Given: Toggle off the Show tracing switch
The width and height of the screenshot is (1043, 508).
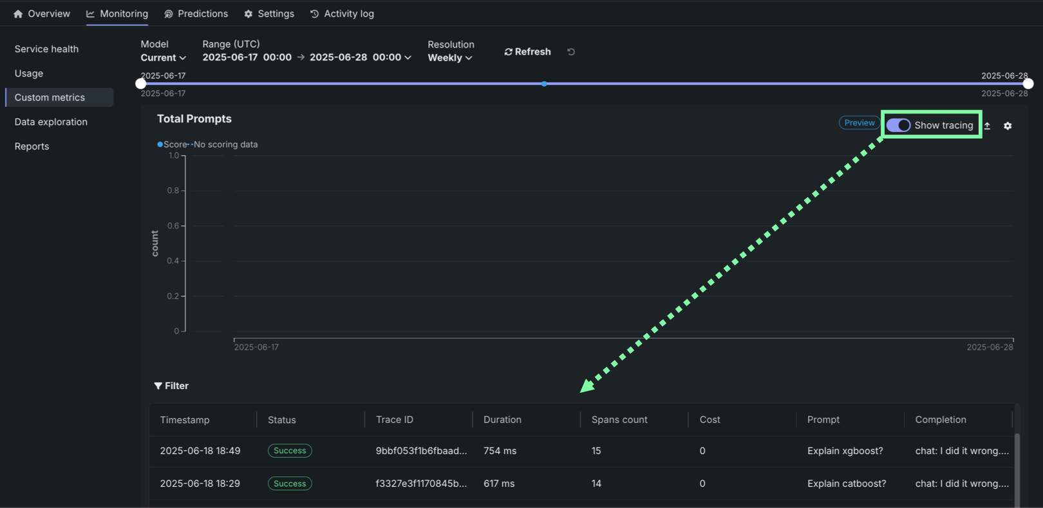Looking at the screenshot, I should [x=898, y=125].
